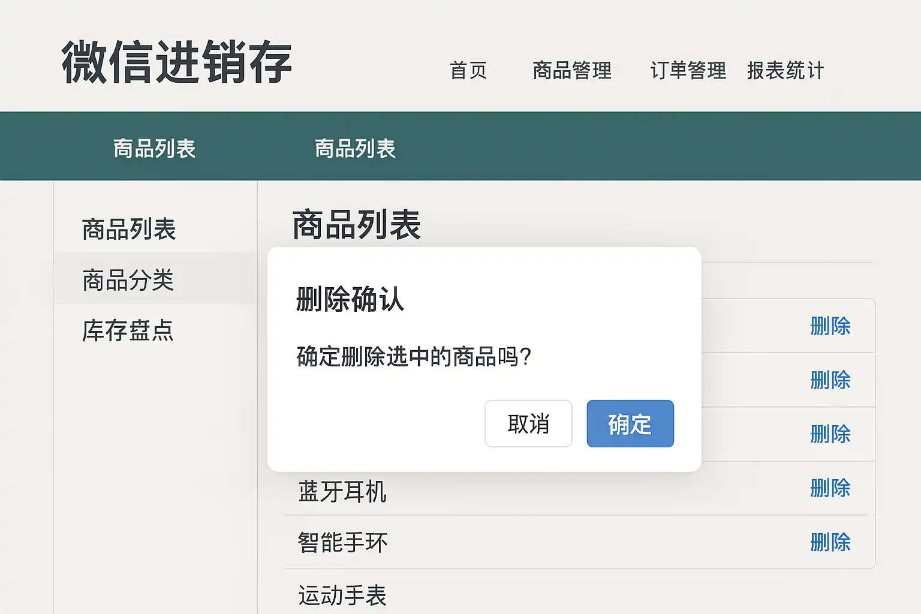Click the 微信进销存 site title
Viewport: 921px width, 614px height.
(177, 62)
